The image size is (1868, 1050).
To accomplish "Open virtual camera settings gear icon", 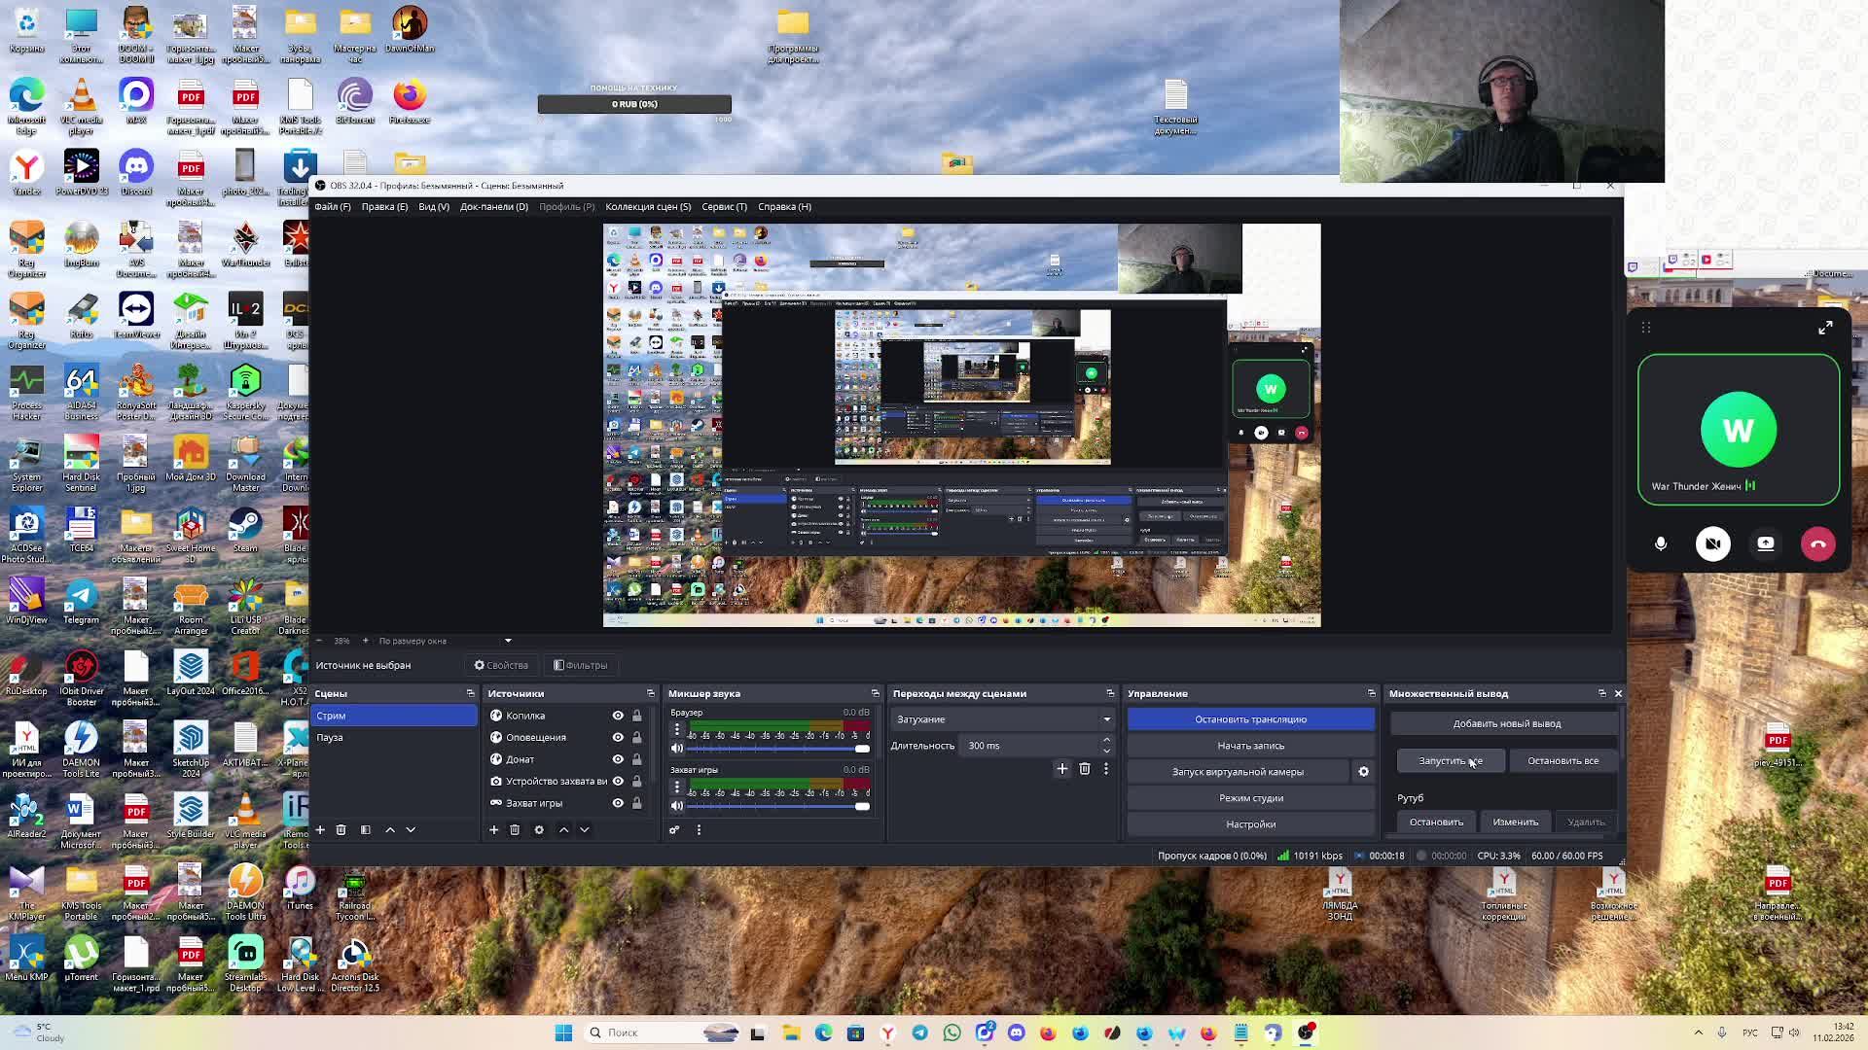I will (x=1363, y=772).
